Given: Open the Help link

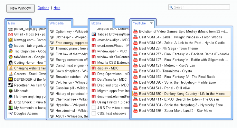Looking at the screenshot, I should (57, 8).
